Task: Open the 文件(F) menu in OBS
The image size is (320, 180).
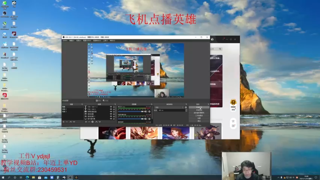Action: point(65,41)
